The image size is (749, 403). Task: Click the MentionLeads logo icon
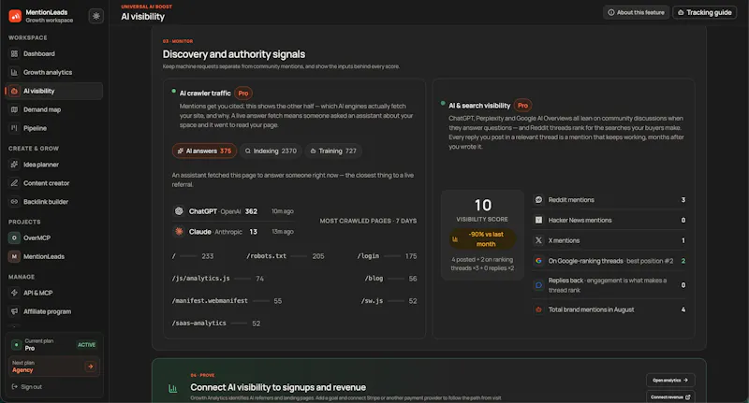click(x=15, y=16)
